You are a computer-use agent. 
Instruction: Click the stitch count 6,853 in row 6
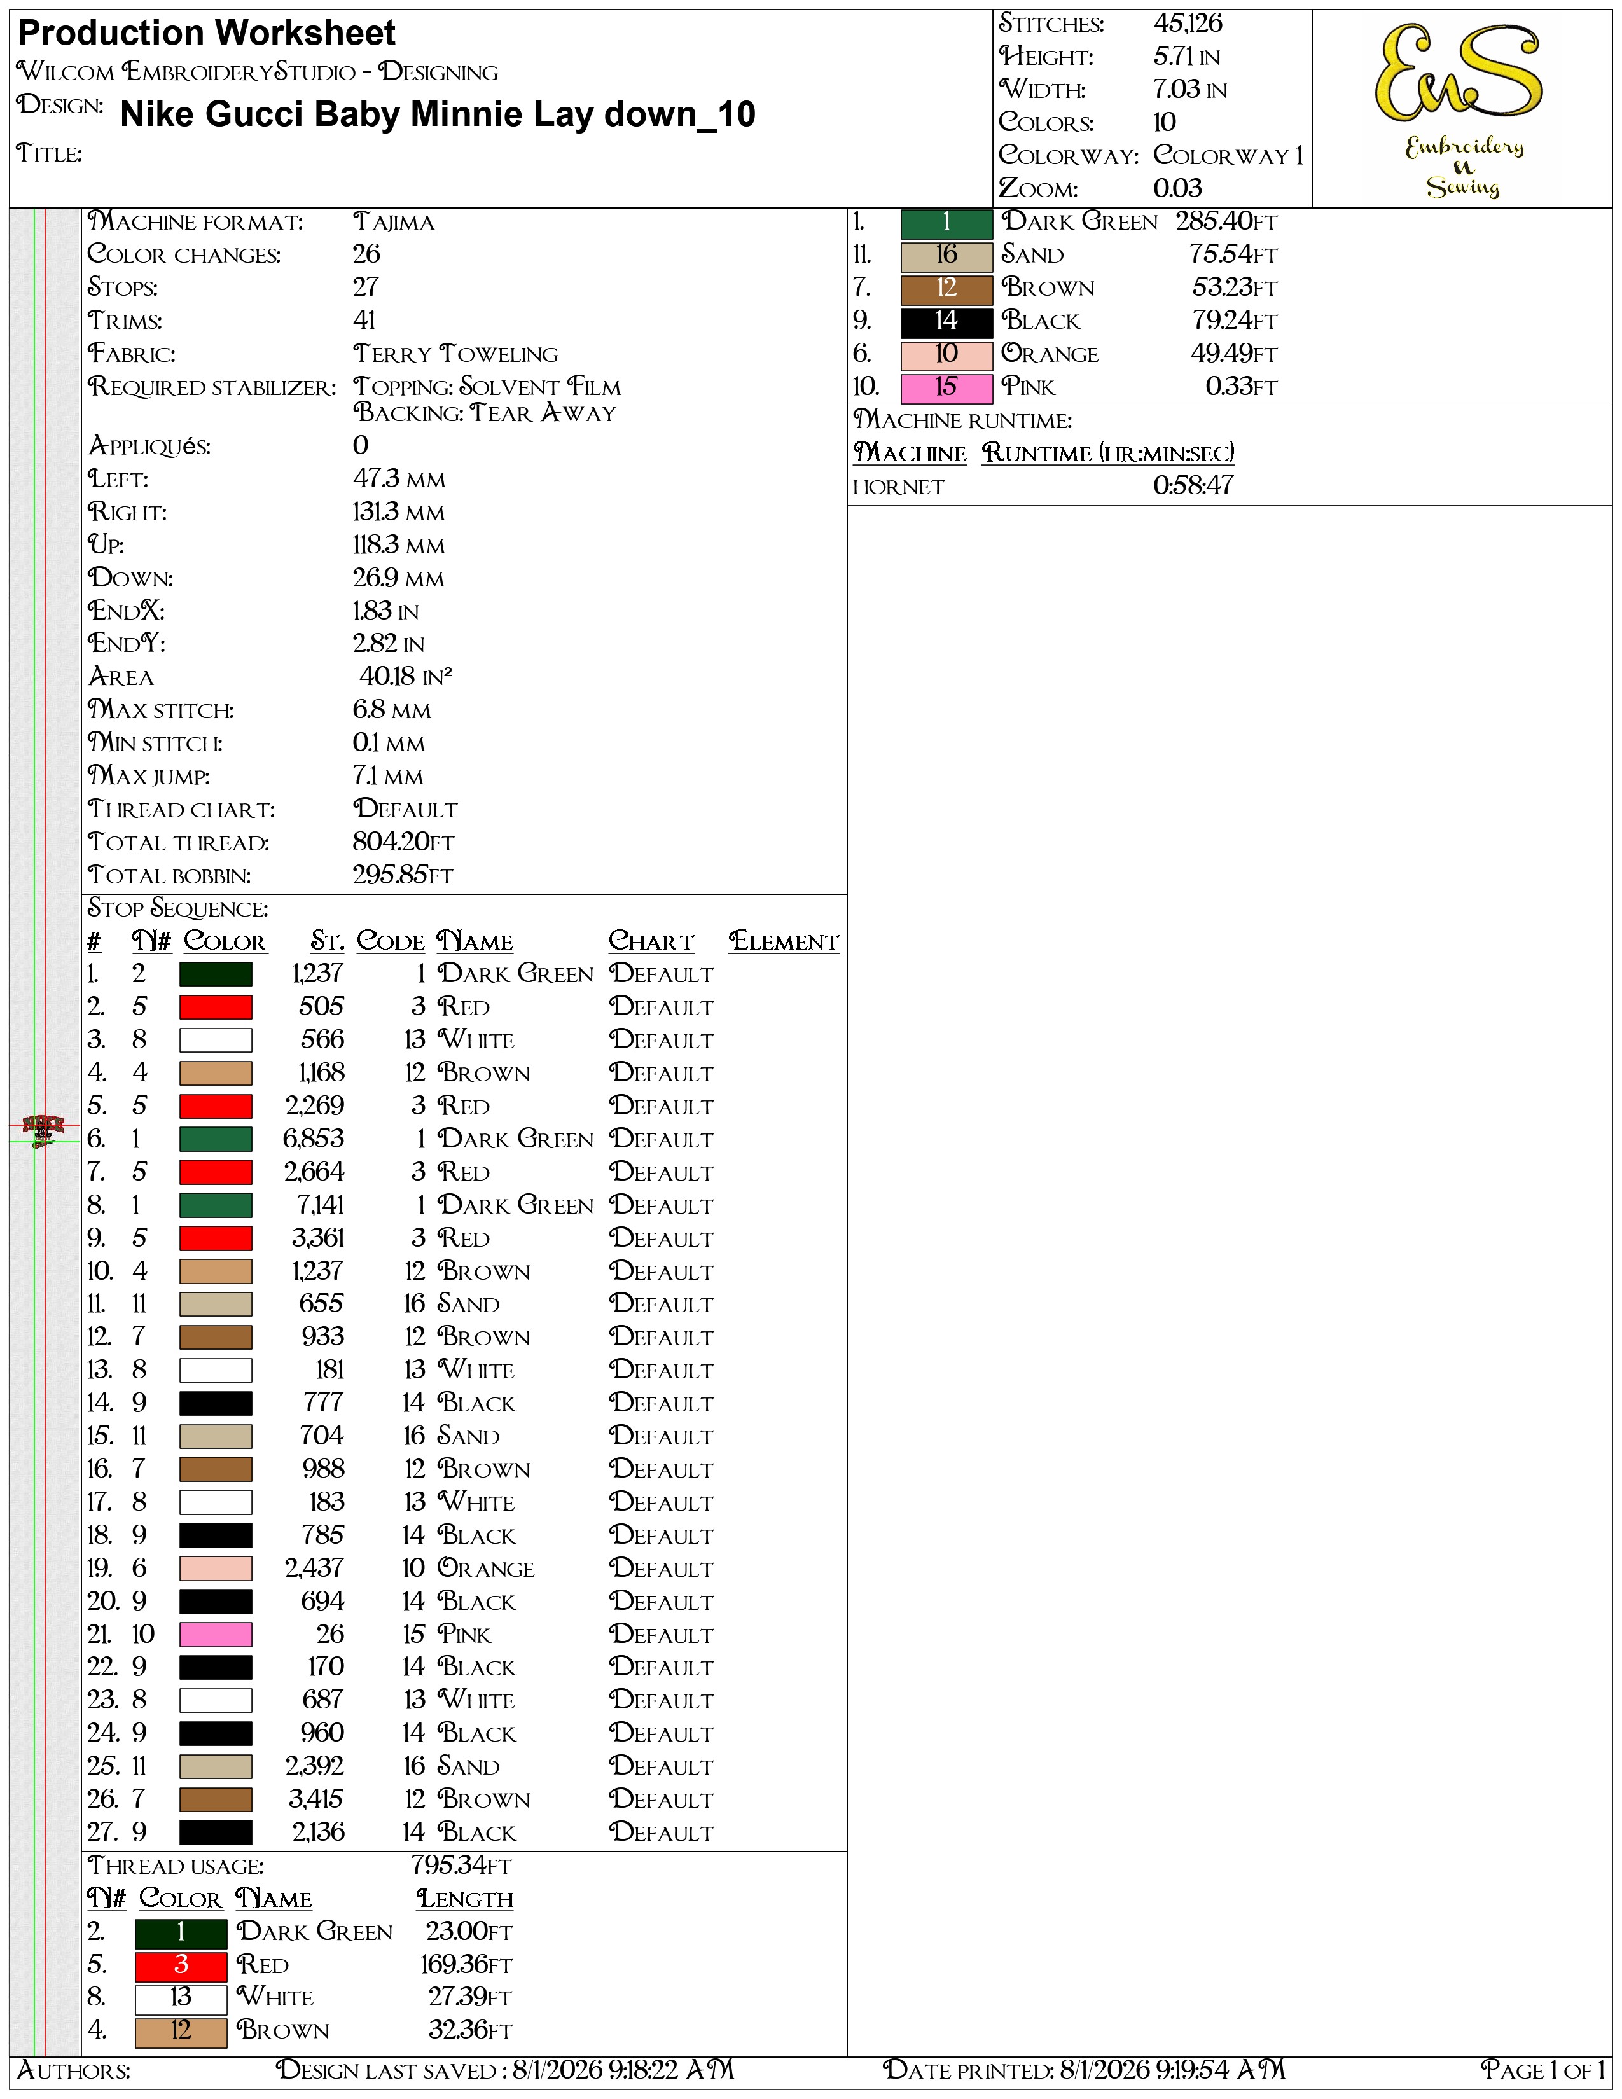313,1140
